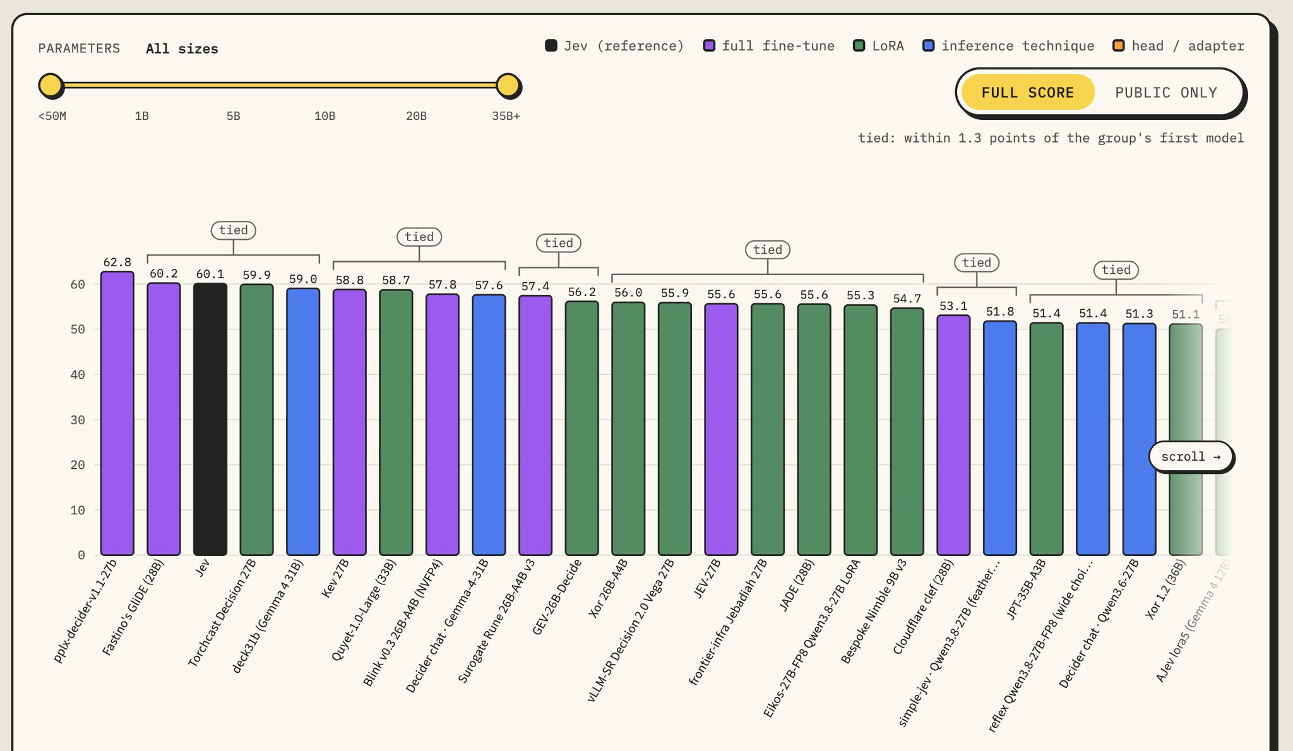Toggle the full fine-tune legend entry
This screenshot has height=751, width=1293.
pyautogui.click(x=769, y=45)
